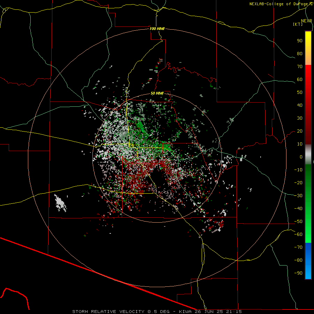The width and height of the screenshot is (314, 314).
Task: Click the positive 10 scale value
Action: [300, 144]
